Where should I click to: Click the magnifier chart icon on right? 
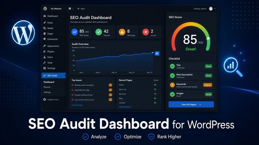233,67
